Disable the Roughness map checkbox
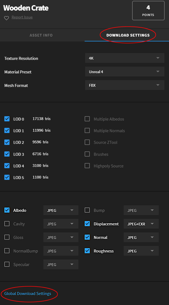 coord(87,251)
